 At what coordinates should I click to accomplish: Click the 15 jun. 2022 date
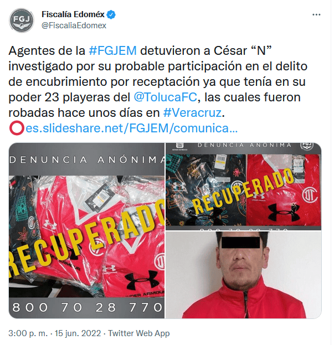pyautogui.click(x=78, y=333)
